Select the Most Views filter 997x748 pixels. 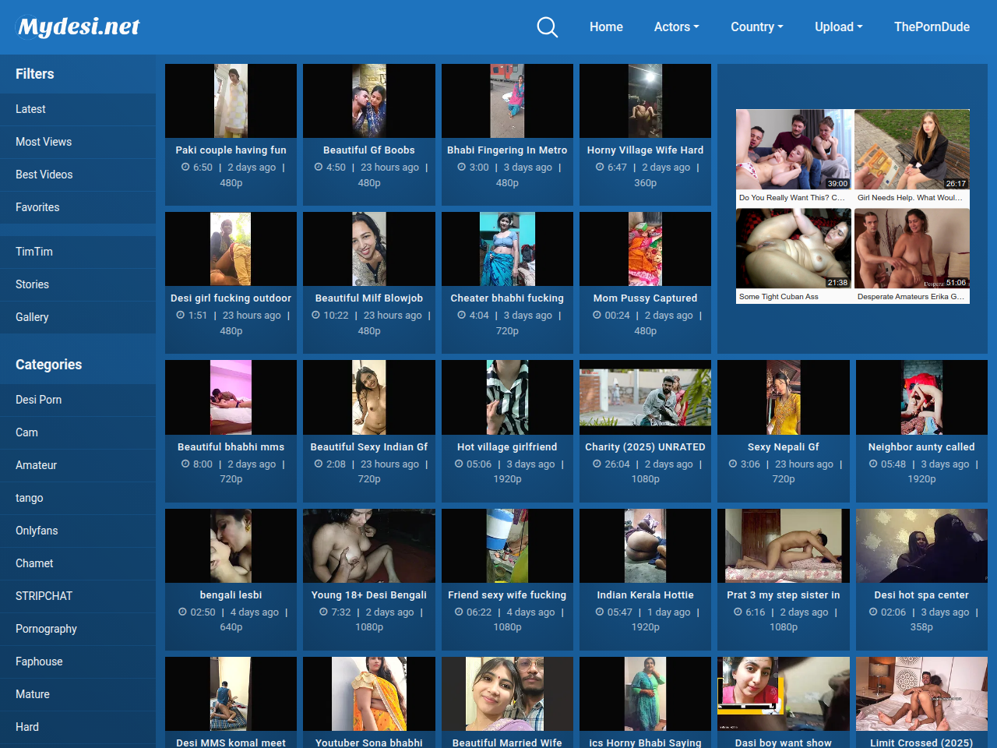pos(44,142)
